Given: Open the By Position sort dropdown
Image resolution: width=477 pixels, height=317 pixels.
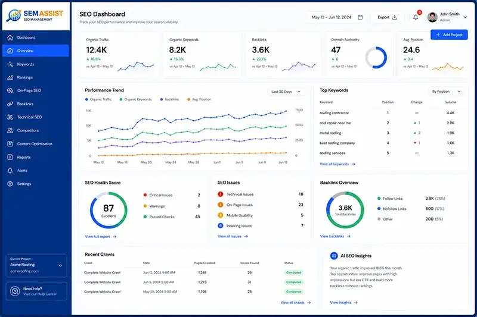Looking at the screenshot, I should pos(446,92).
